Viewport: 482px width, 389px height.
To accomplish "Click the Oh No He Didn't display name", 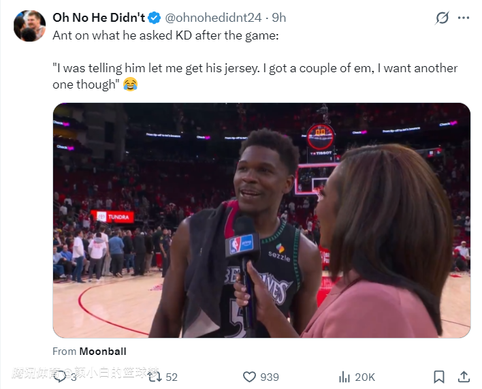I will 98,18.
